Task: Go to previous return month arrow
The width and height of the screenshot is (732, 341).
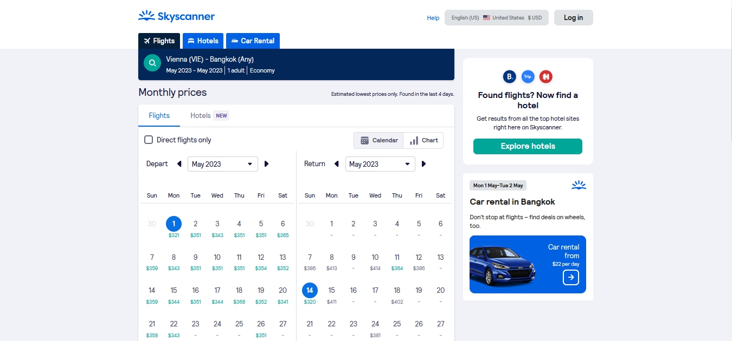Action: click(336, 164)
